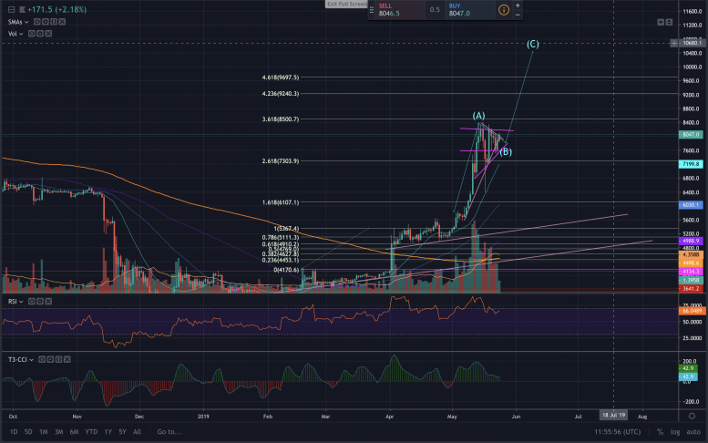
Task: Open SMAs indicator settings gear
Action: click(x=46, y=22)
